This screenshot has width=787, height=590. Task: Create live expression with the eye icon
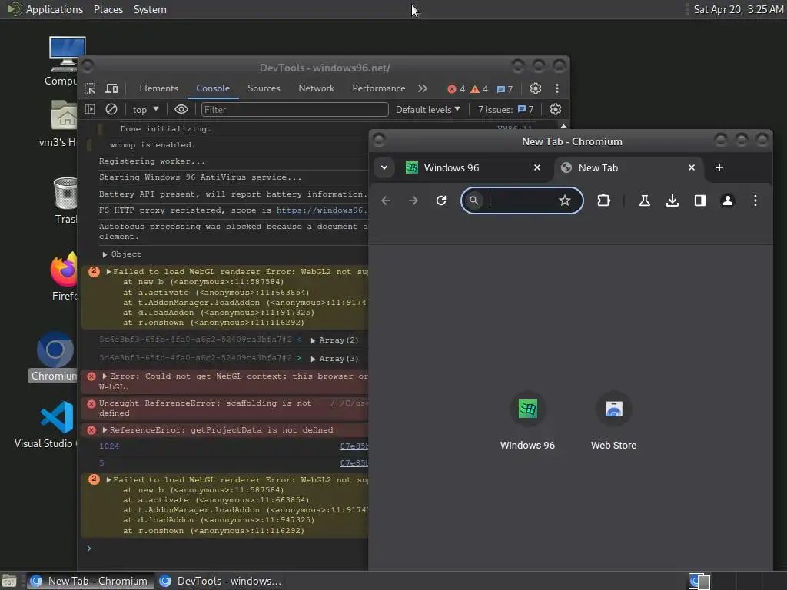click(181, 109)
